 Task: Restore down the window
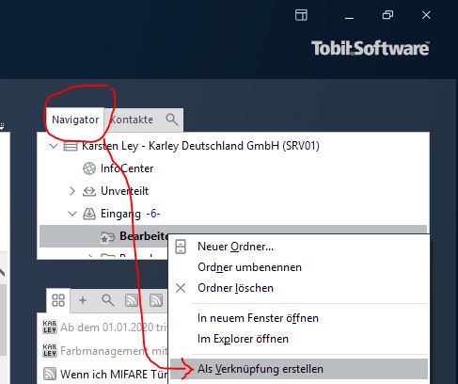click(387, 15)
